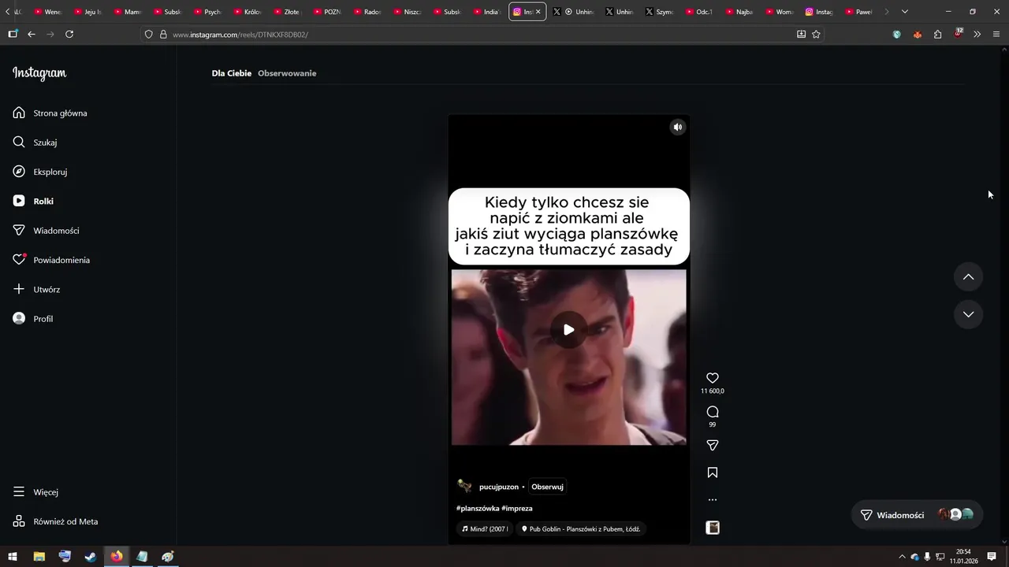Screen dimensions: 1009x567
Task: Open the reel comments (99)
Action: click(713, 412)
